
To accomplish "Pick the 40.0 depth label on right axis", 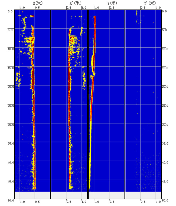I will pyautogui.click(x=165, y=162).
